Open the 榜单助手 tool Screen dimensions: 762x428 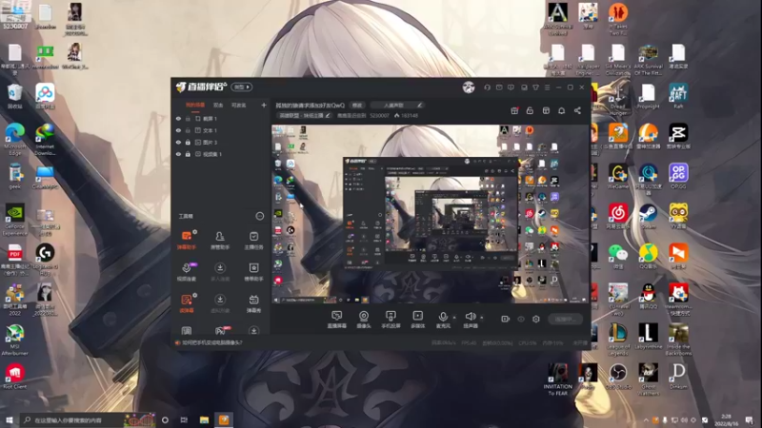253,272
